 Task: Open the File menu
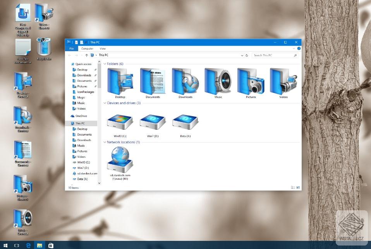(x=72, y=48)
